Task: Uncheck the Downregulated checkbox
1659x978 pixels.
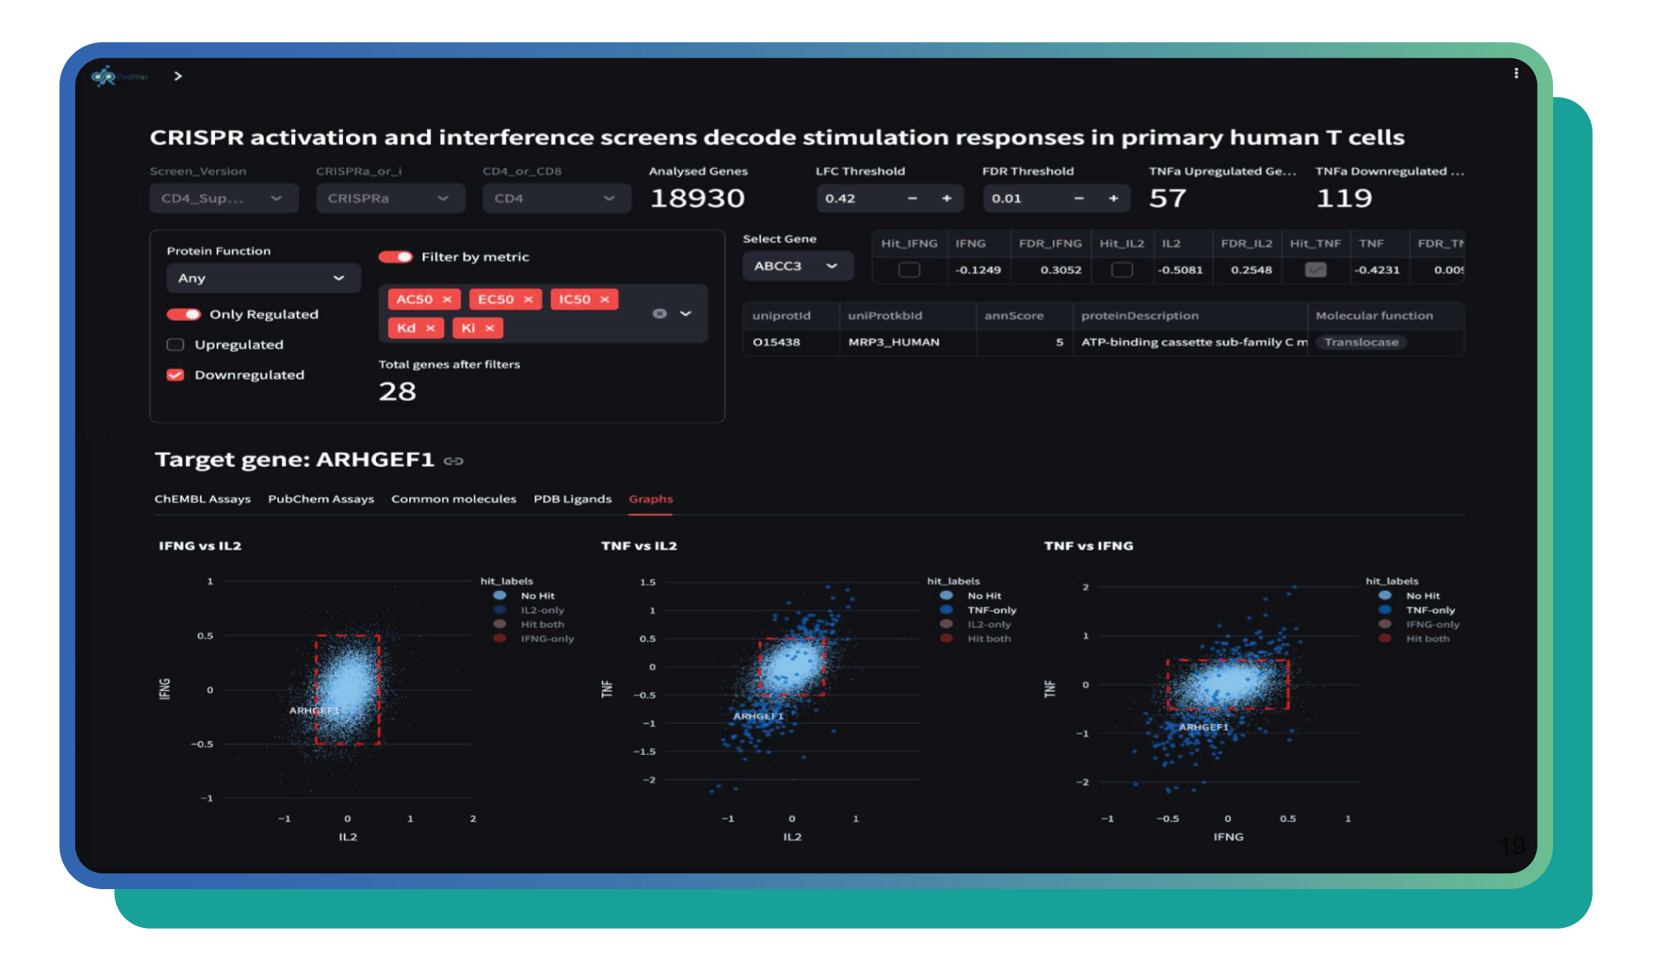Action: (x=175, y=375)
